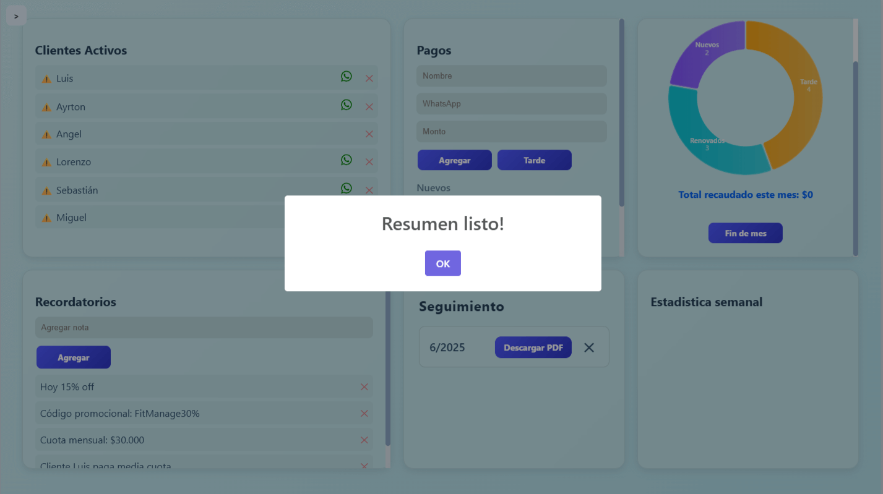Confirm the dialog with OK
This screenshot has width=883, height=494.
click(x=442, y=263)
